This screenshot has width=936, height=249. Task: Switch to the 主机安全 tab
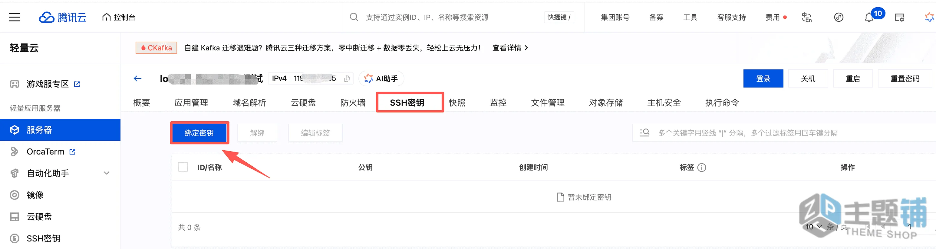coord(664,103)
